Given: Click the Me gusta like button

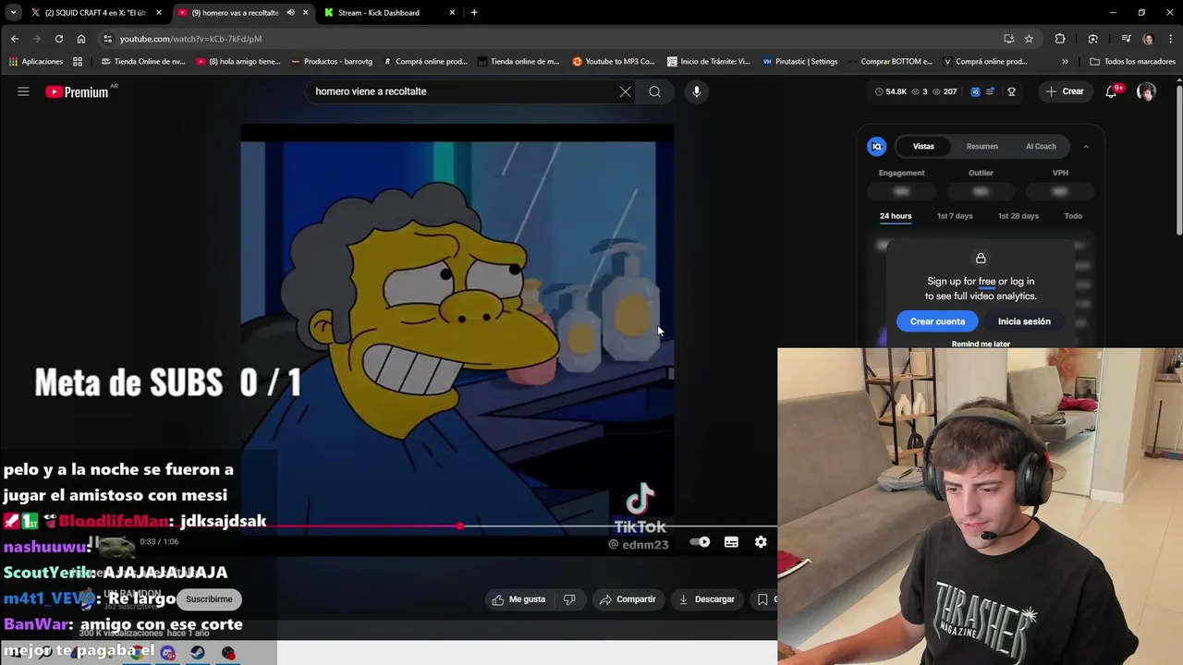Looking at the screenshot, I should (x=518, y=599).
